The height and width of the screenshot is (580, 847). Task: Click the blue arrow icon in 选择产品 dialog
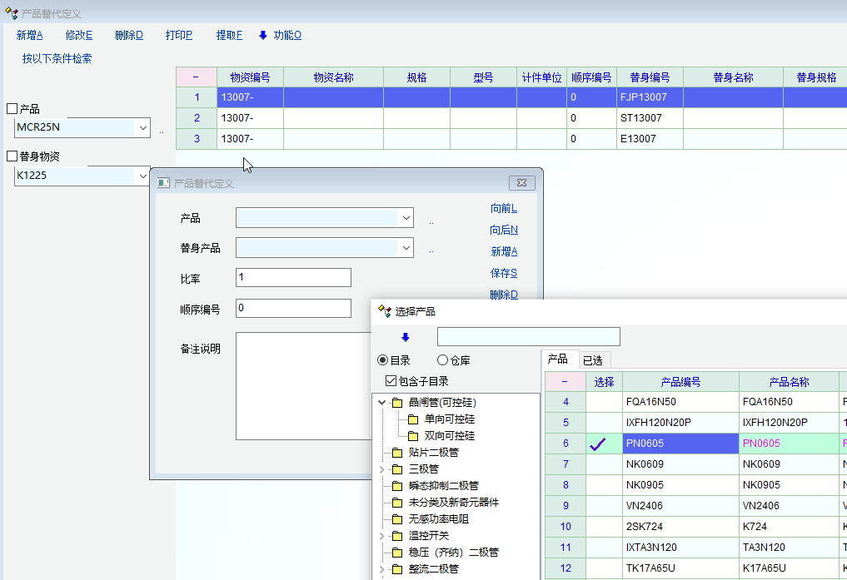[406, 337]
